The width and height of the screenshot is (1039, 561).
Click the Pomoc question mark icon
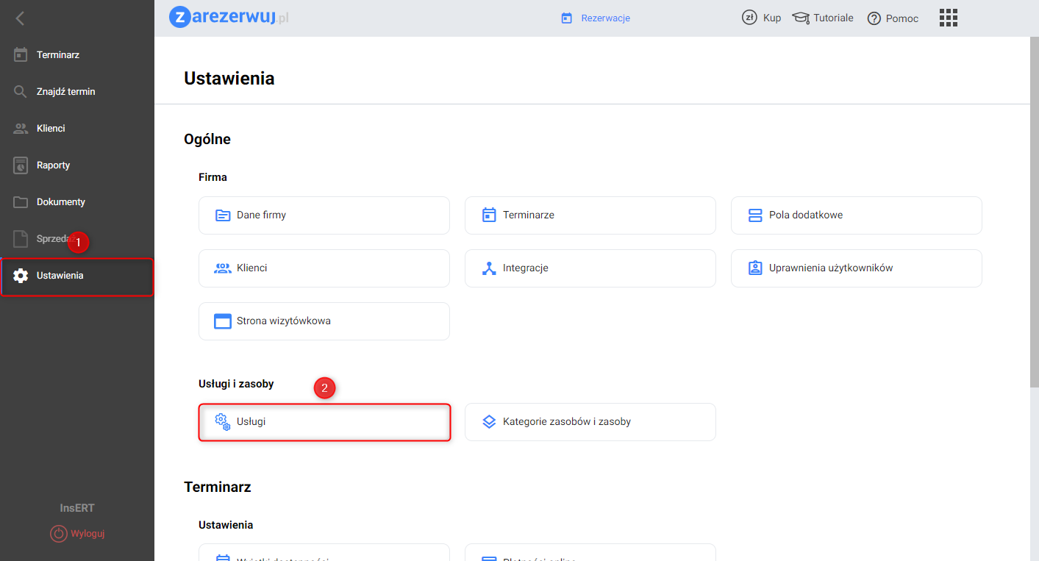pyautogui.click(x=874, y=18)
